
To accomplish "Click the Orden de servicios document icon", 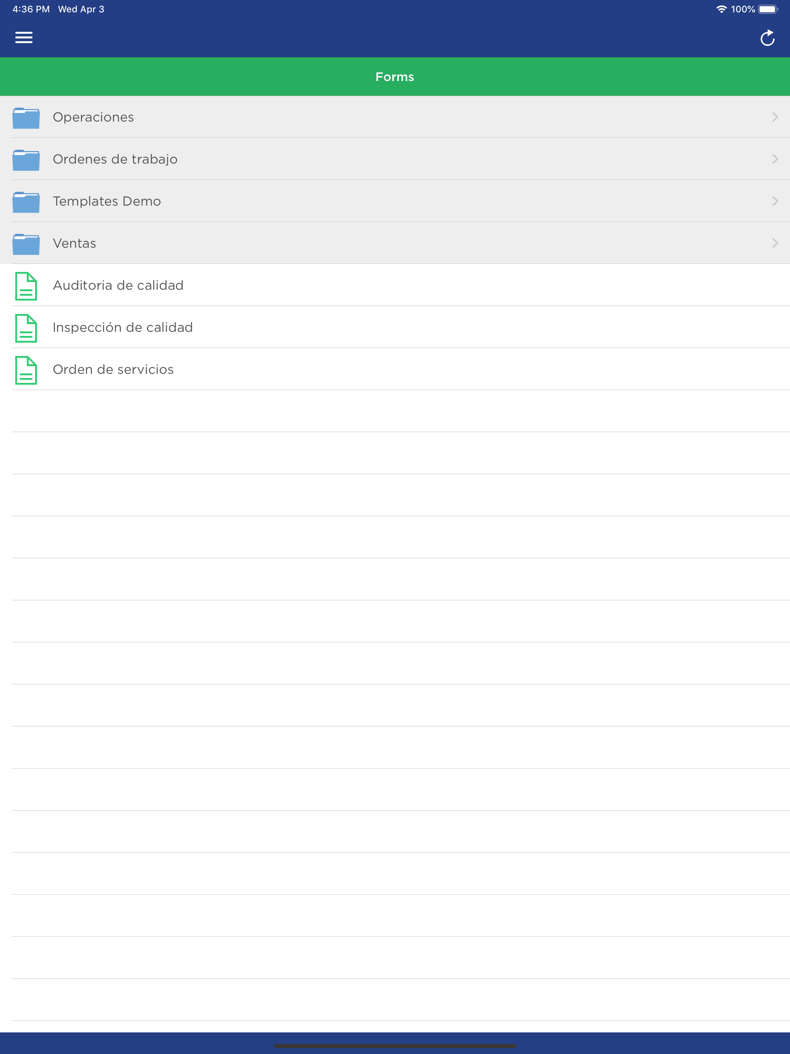I will 26,370.
